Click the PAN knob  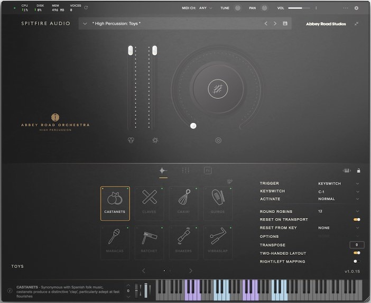click(264, 8)
